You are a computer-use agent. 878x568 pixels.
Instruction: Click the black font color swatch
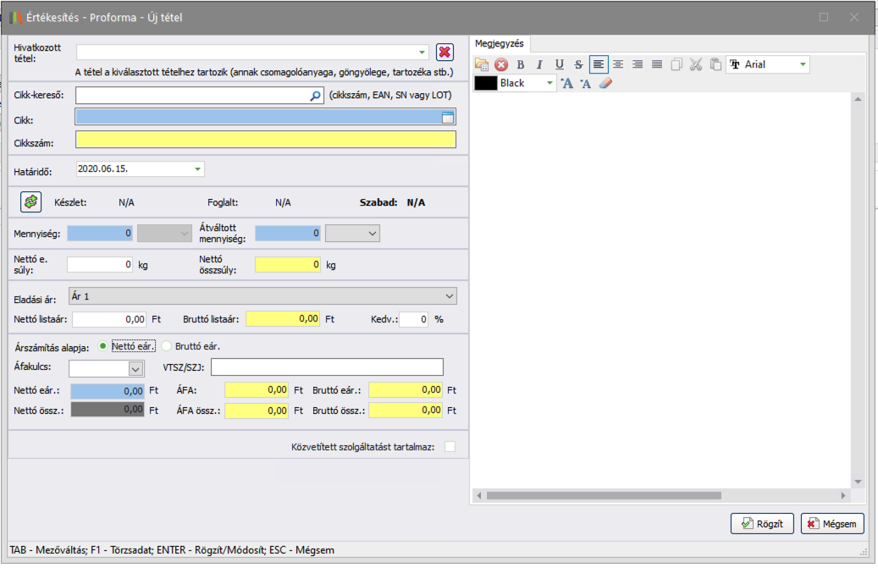click(486, 83)
